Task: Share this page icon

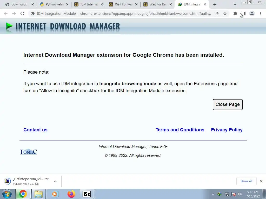Action: coord(217,13)
